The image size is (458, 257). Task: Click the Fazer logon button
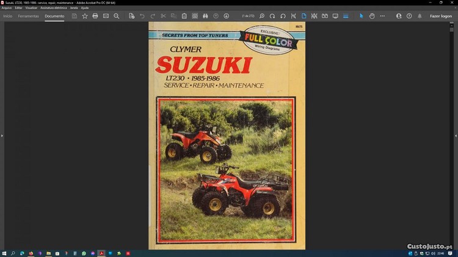pos(440,16)
